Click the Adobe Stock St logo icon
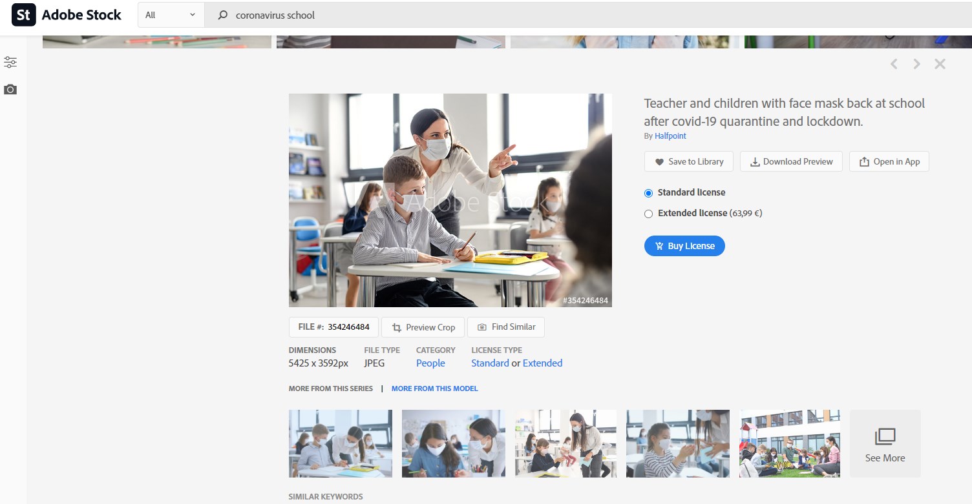This screenshot has width=972, height=504. tap(23, 14)
